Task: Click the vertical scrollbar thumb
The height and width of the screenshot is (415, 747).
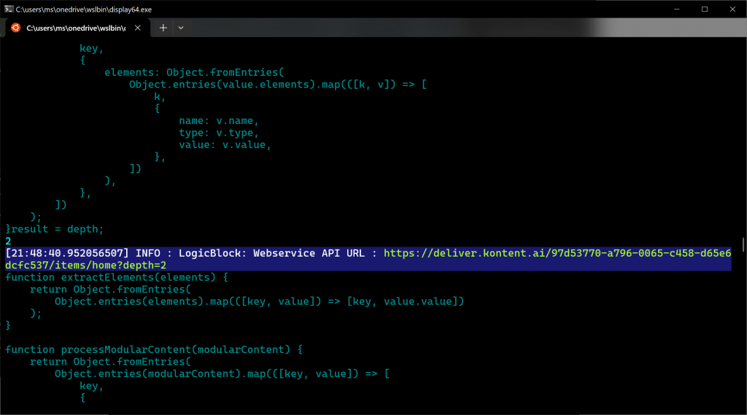Action: tap(743, 244)
